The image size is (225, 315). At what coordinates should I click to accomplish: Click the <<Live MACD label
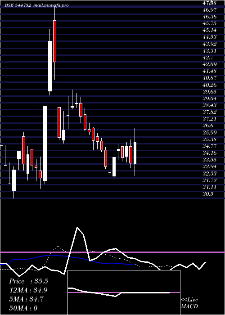click(x=189, y=303)
